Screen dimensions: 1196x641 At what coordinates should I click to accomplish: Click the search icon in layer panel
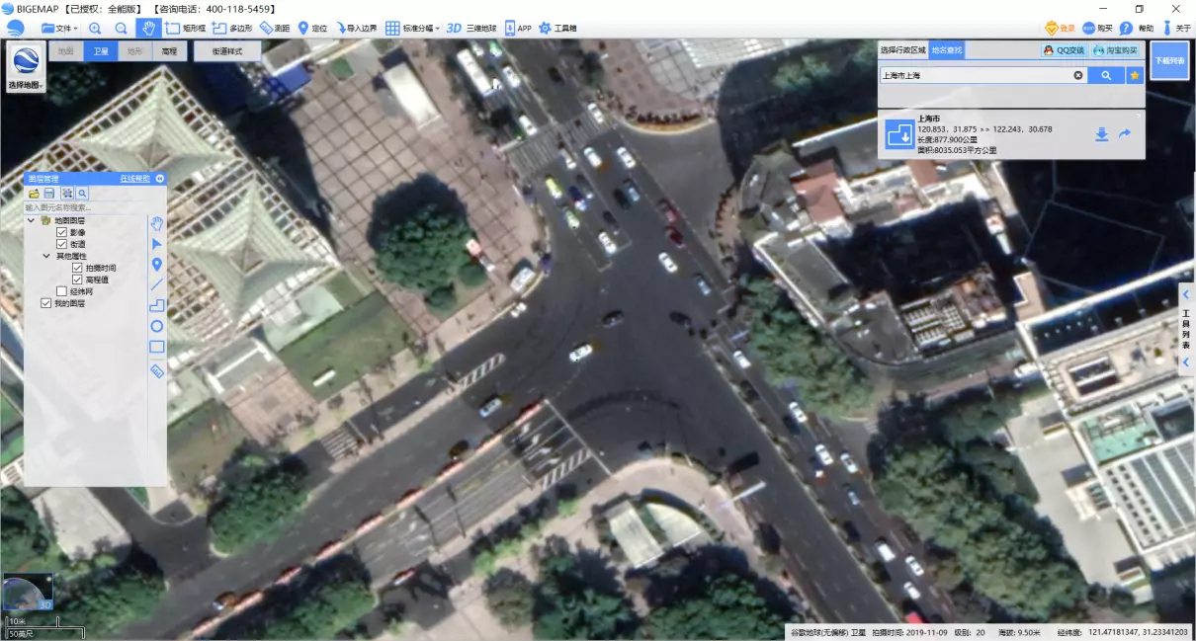pos(82,194)
